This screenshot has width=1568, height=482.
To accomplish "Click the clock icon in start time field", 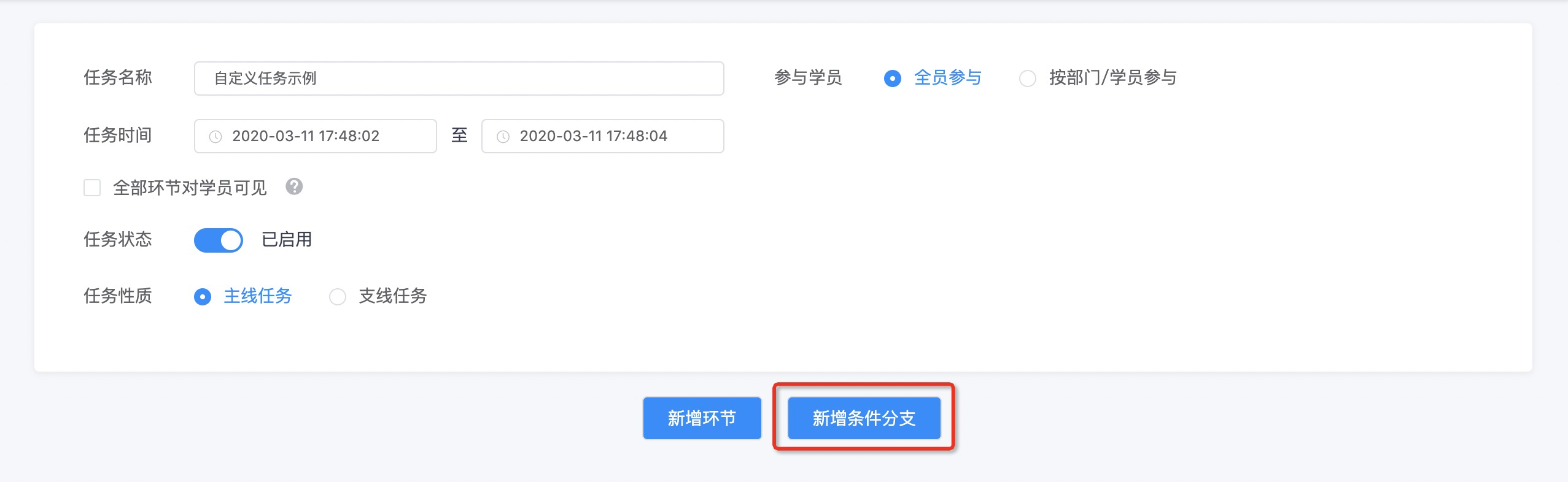I will 215,137.
